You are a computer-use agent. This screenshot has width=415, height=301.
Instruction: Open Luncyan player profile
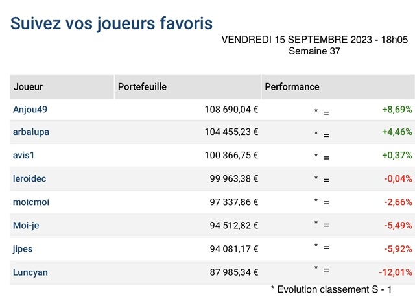click(x=30, y=272)
